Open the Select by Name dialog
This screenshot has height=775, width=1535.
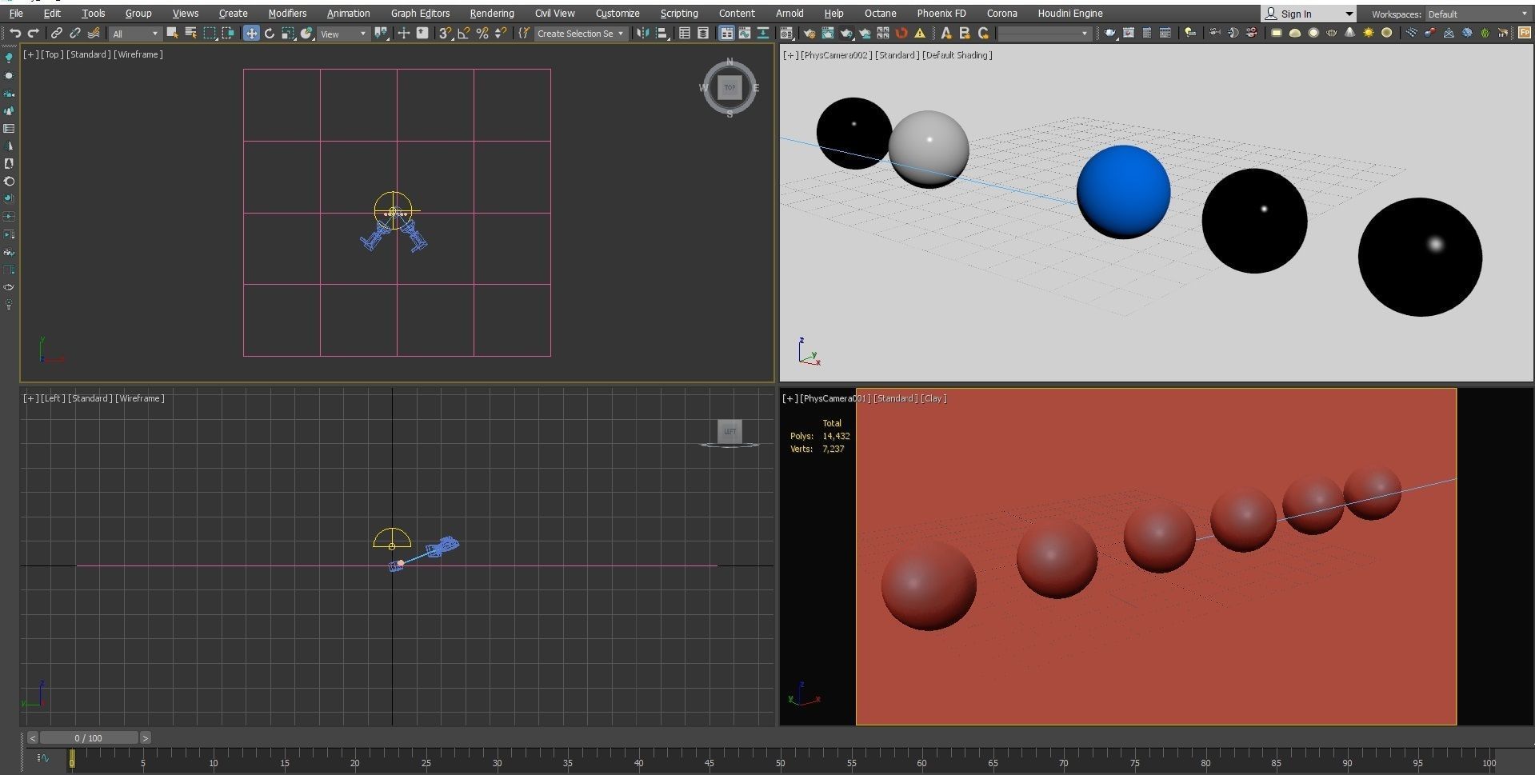pos(190,33)
